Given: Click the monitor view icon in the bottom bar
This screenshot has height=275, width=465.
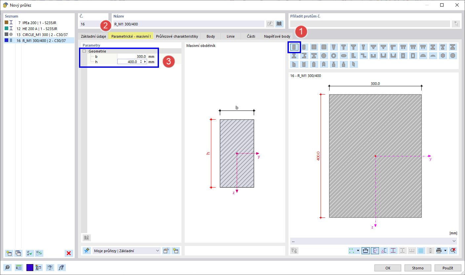Looking at the screenshot, I should (x=50, y=267).
